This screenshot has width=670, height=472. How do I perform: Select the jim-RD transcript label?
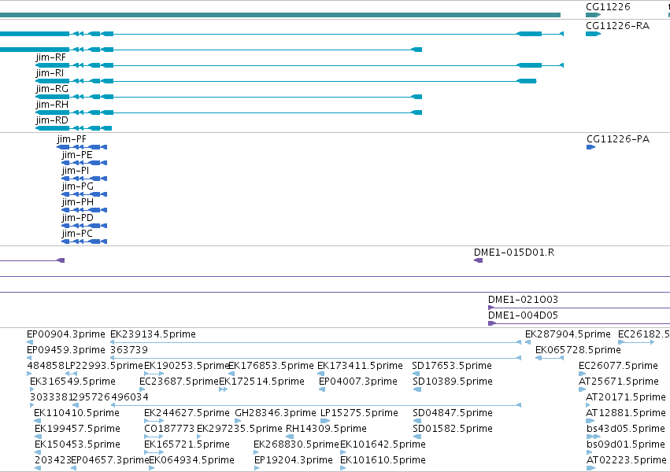click(52, 120)
